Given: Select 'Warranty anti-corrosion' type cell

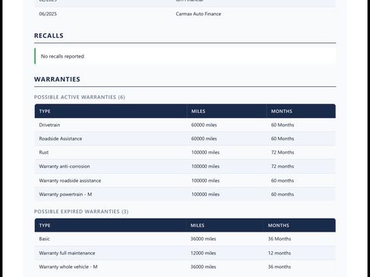Looking at the screenshot, I should pos(64,167).
